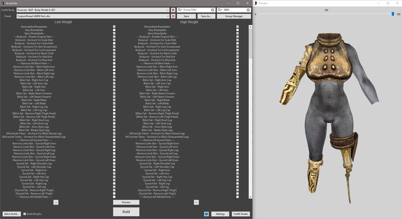Click the Group Filter search magnifier icon
Screen dimensions: 402x219
pos(180,10)
